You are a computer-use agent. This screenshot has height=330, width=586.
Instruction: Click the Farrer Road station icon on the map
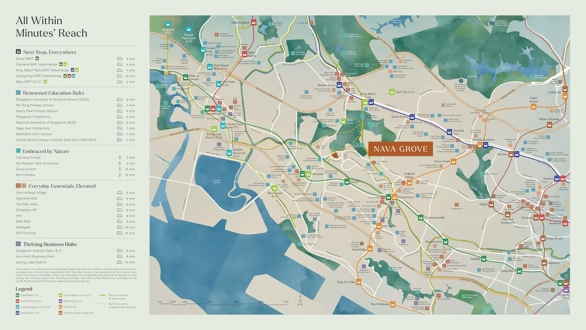point(453,161)
